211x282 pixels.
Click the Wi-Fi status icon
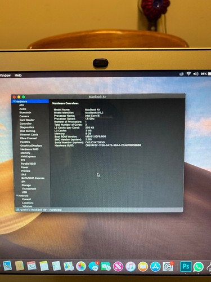tap(188, 74)
